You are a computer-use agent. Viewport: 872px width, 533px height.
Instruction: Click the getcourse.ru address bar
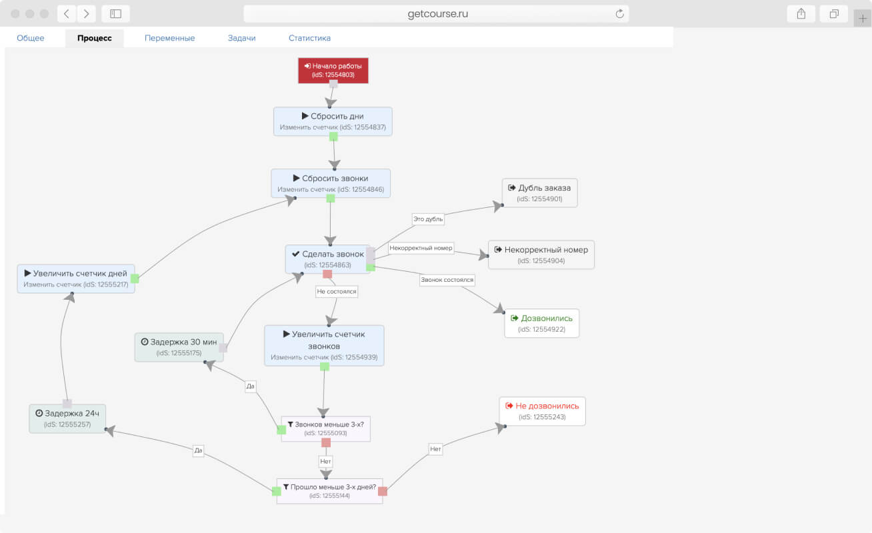tap(436, 13)
